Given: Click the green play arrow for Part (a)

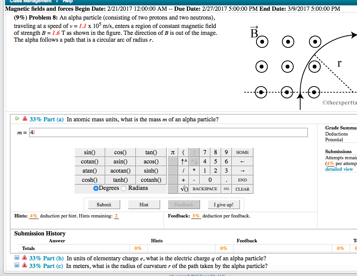Looking at the screenshot, I should (17, 119).
